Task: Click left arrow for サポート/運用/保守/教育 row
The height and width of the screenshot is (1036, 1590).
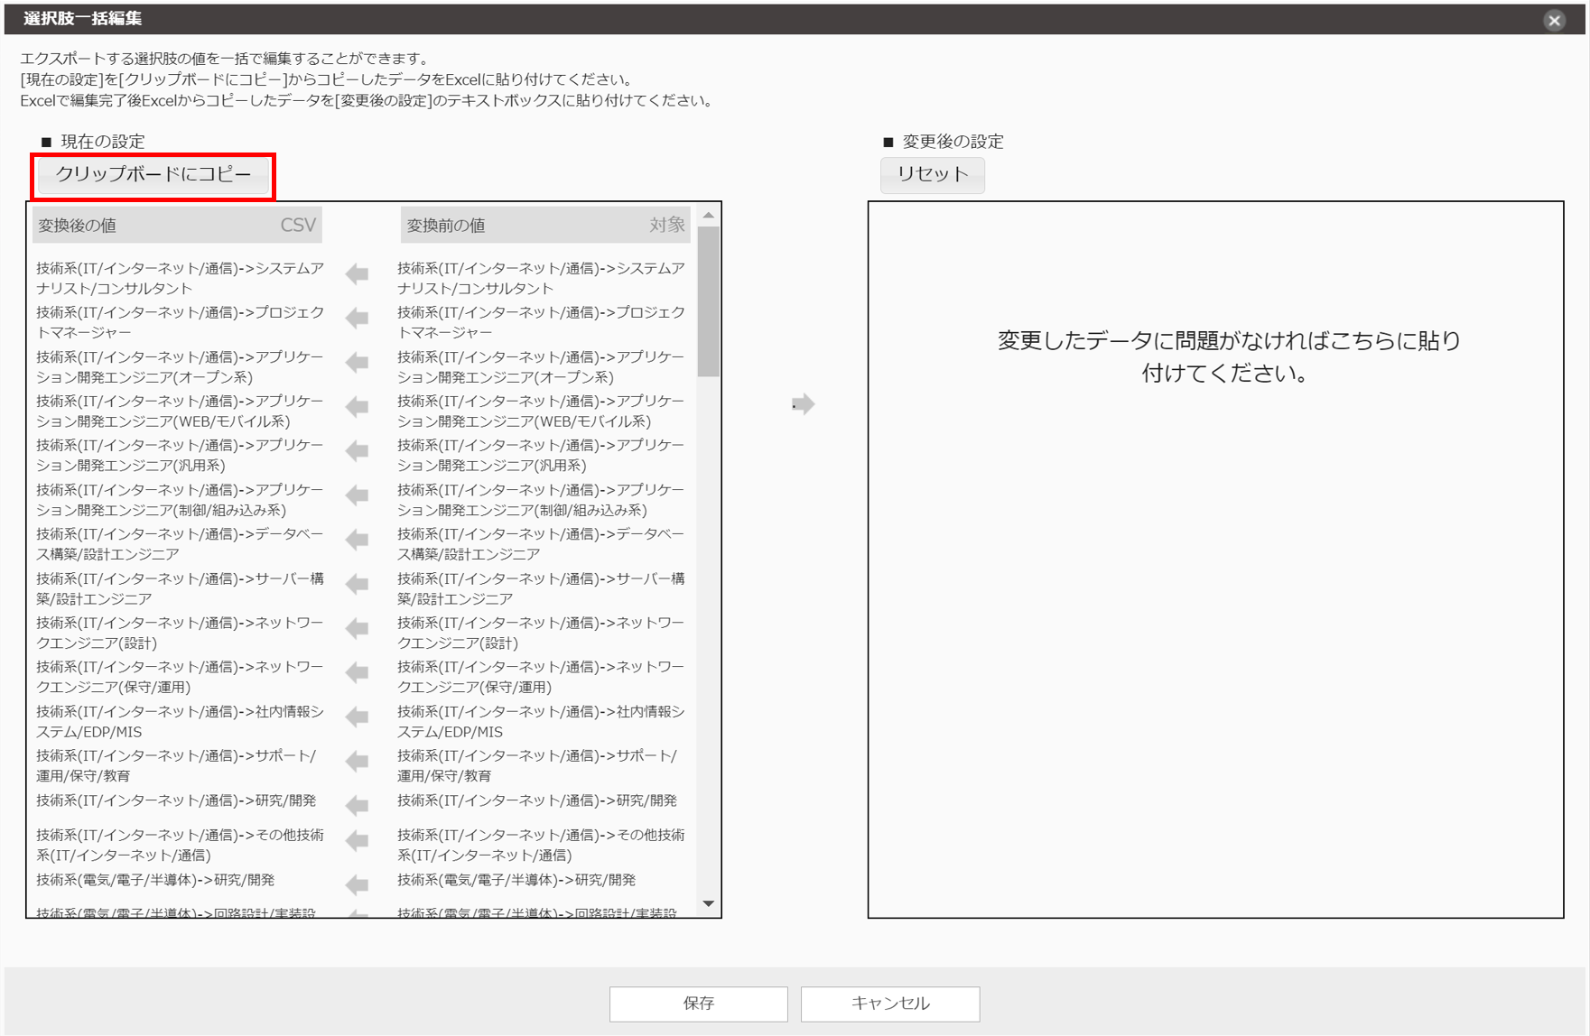Action: click(x=358, y=761)
